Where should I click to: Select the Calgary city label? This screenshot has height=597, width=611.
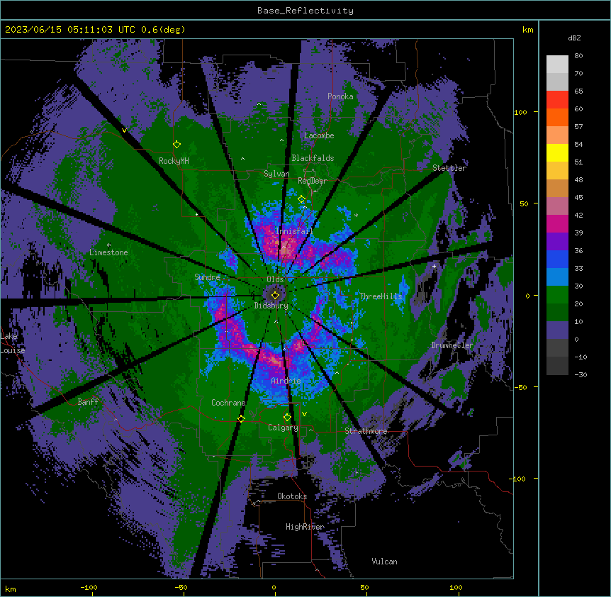283,428
